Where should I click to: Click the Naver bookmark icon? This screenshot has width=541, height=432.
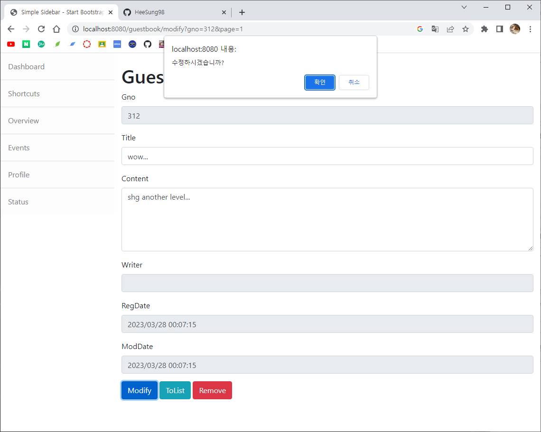pyautogui.click(x=26, y=44)
